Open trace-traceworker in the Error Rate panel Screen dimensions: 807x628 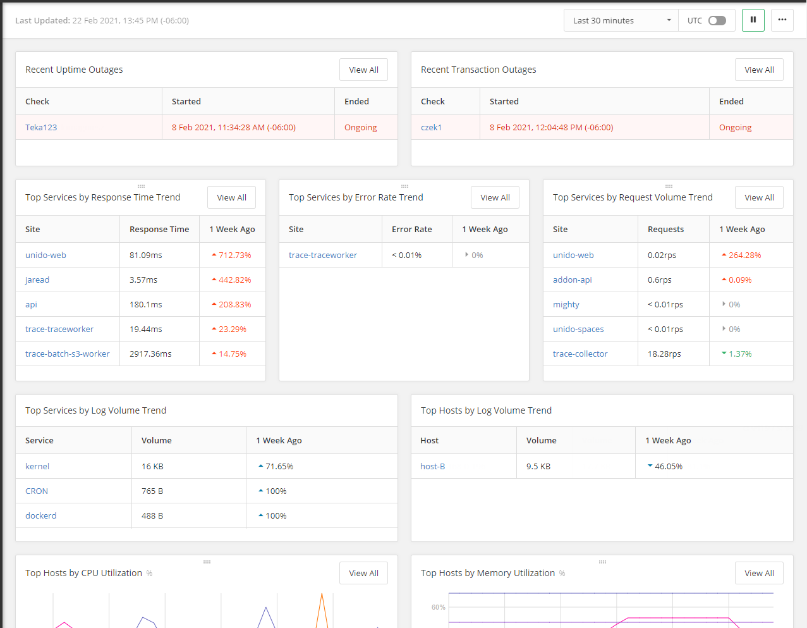(322, 255)
